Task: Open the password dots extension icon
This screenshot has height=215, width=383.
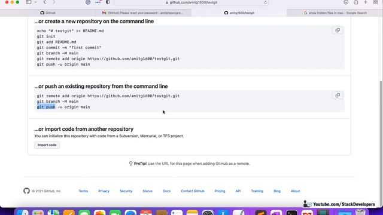Action: tap(98, 2)
